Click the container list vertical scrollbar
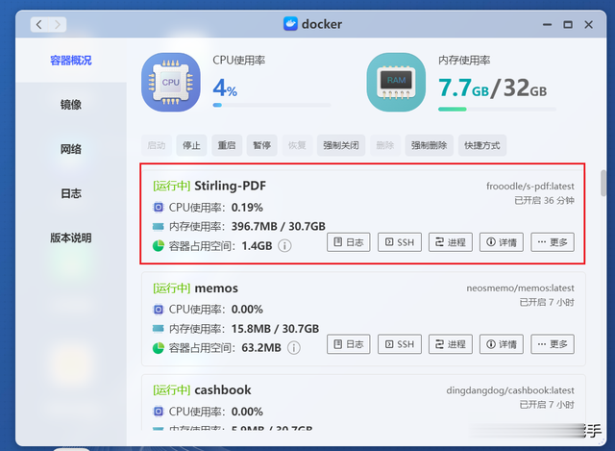Image resolution: width=615 pixels, height=451 pixels. click(603, 183)
